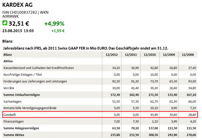
Task: Click the Sachanlagen row label
Action: (x=12, y=102)
